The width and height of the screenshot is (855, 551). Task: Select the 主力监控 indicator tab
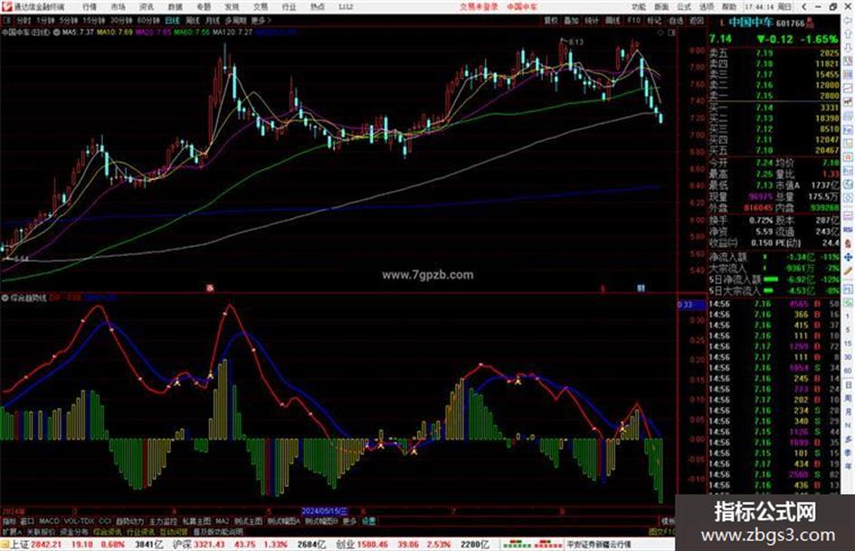tap(164, 521)
